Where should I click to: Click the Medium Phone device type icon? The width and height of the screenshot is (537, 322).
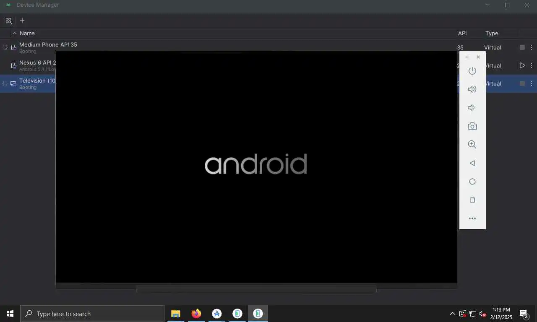pyautogui.click(x=13, y=47)
